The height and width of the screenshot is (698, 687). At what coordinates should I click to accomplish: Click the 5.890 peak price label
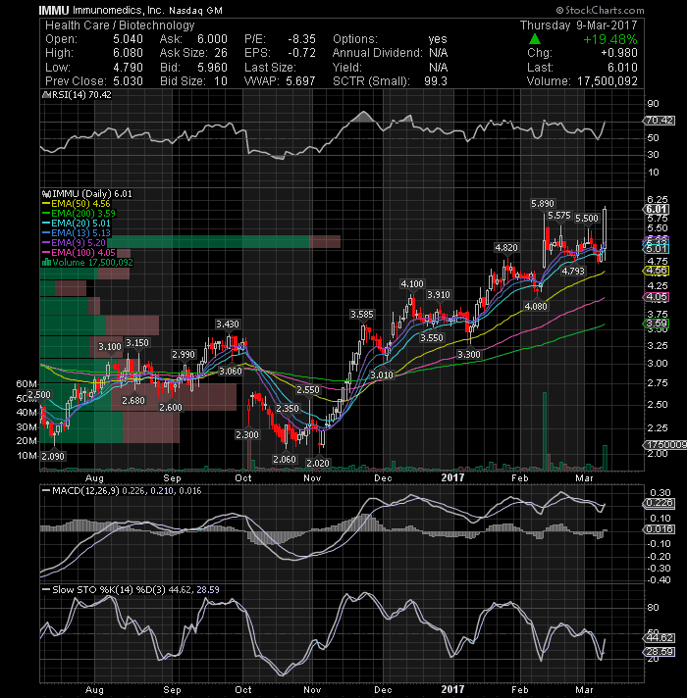(x=543, y=204)
